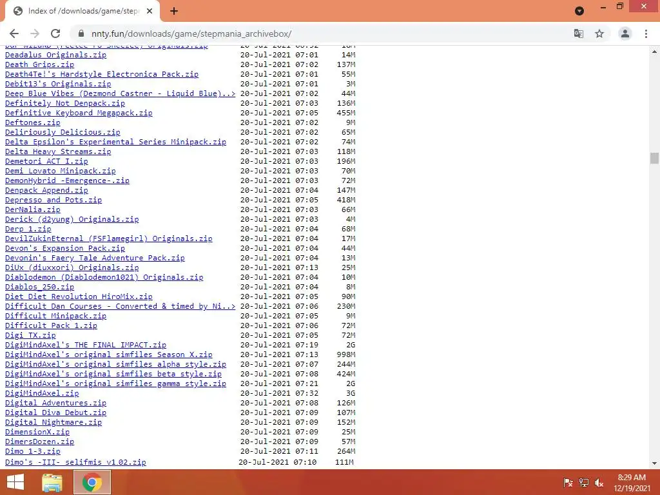The height and width of the screenshot is (495, 660).
Task: Open the Chrome profile avatar
Action: (625, 34)
